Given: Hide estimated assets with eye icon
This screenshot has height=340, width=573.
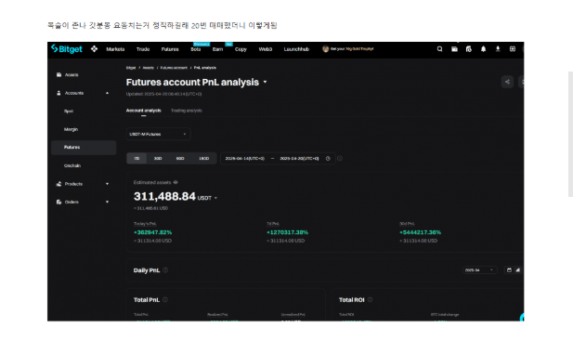Looking at the screenshot, I should (x=176, y=182).
